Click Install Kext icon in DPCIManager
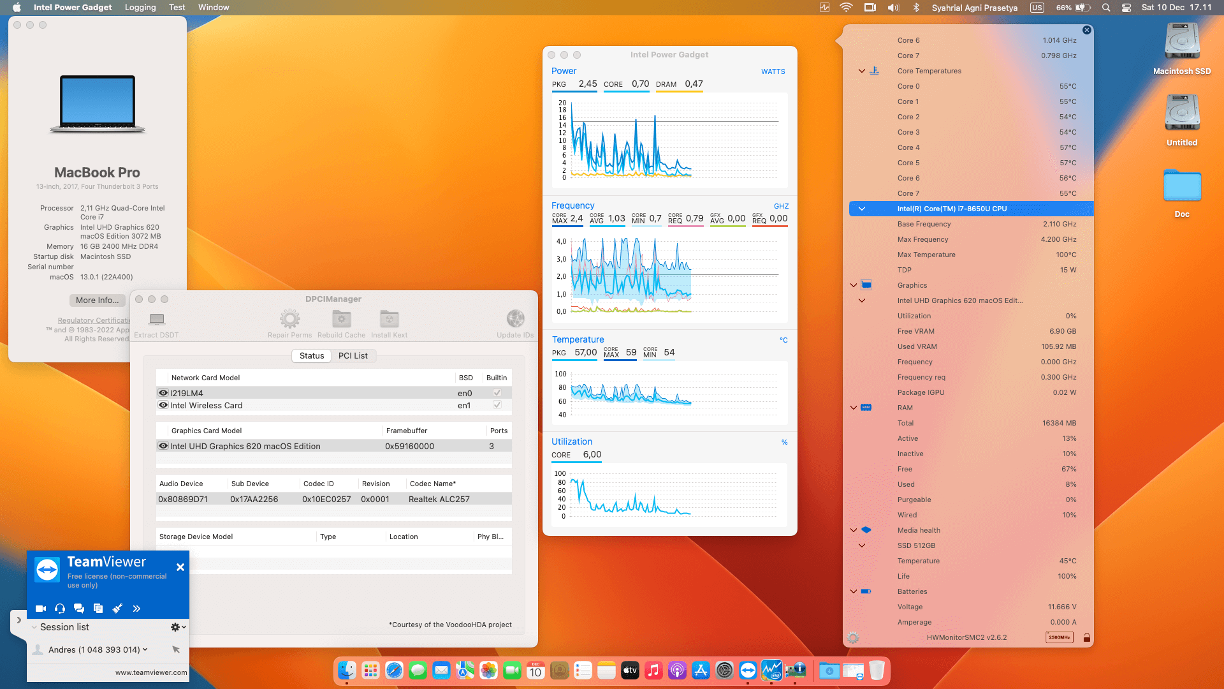 click(x=389, y=318)
